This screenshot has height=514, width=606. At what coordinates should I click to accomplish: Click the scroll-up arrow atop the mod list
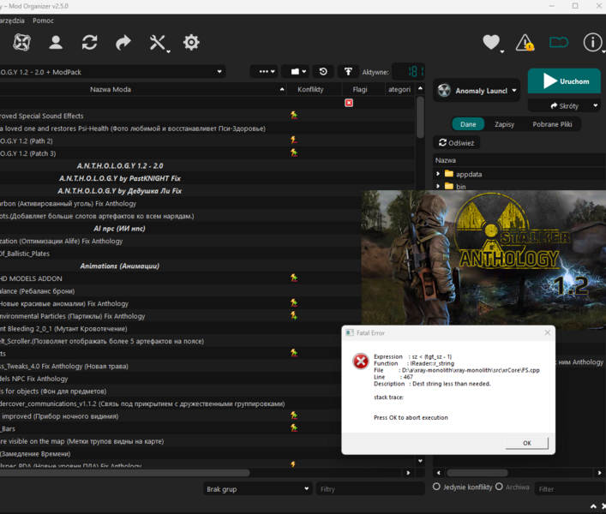[x=420, y=89]
